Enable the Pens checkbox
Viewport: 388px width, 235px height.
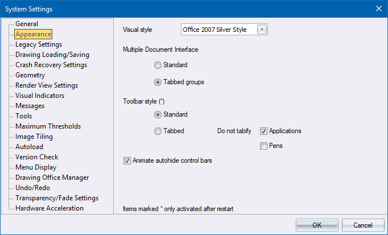tap(263, 146)
